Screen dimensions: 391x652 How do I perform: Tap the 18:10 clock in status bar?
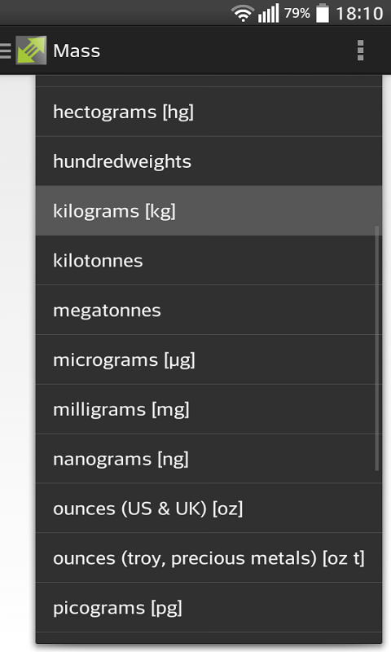click(x=359, y=14)
